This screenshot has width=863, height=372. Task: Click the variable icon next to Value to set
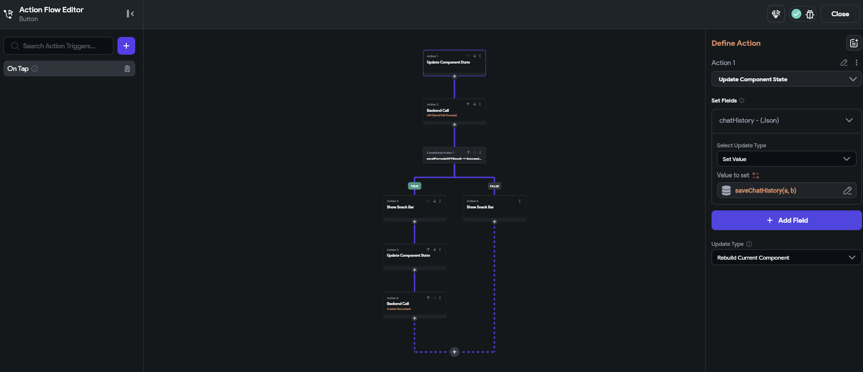(x=755, y=175)
